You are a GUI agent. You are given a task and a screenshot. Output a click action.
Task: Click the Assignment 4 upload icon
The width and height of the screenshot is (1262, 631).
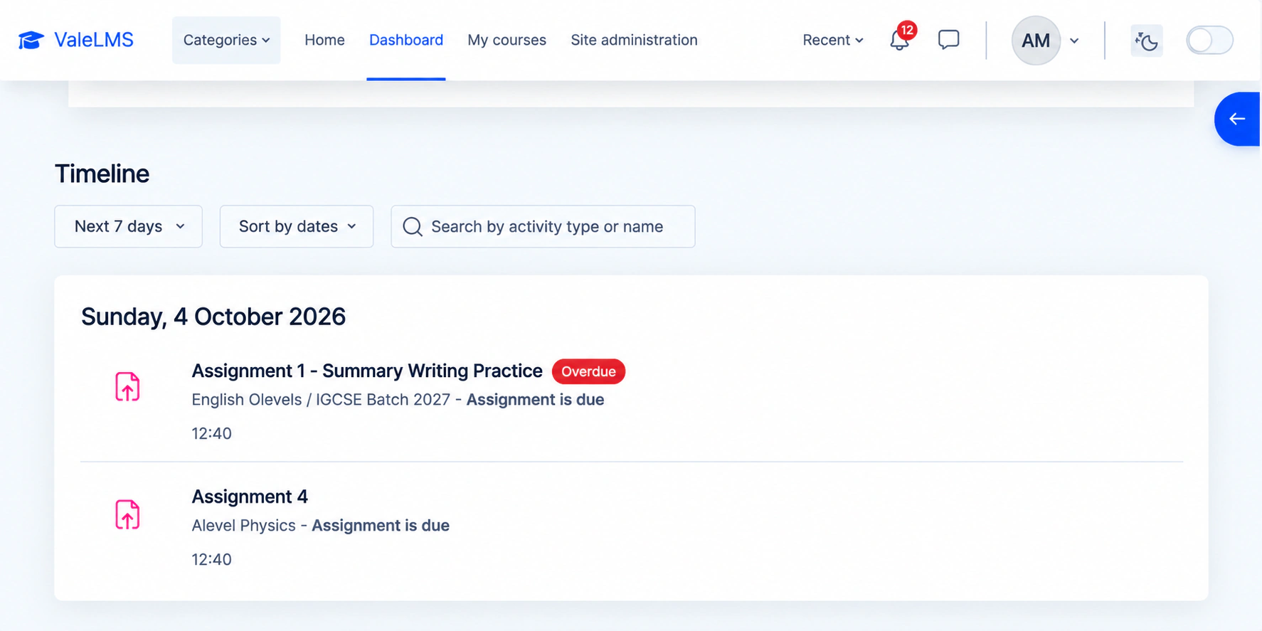pyautogui.click(x=127, y=514)
